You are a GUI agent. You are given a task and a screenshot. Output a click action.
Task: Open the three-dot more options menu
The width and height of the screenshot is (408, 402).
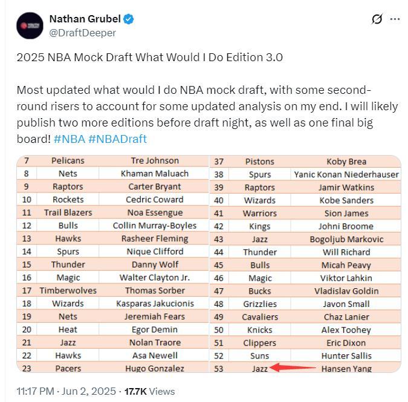pos(395,19)
